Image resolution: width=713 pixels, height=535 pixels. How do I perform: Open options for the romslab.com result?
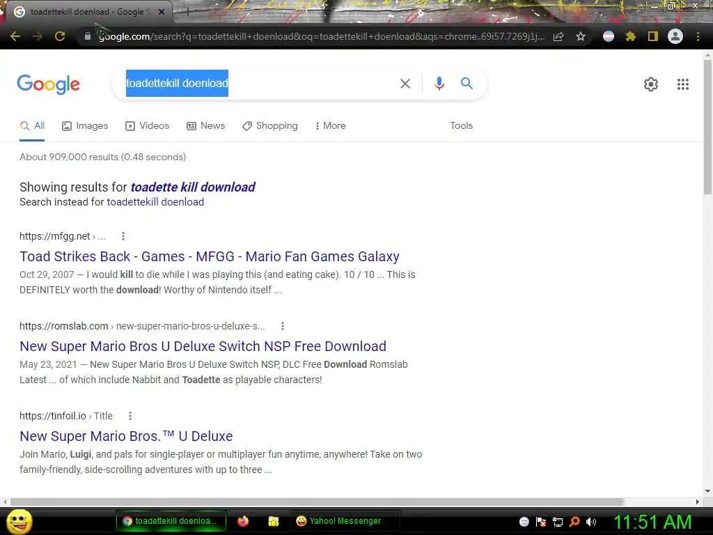pos(283,326)
